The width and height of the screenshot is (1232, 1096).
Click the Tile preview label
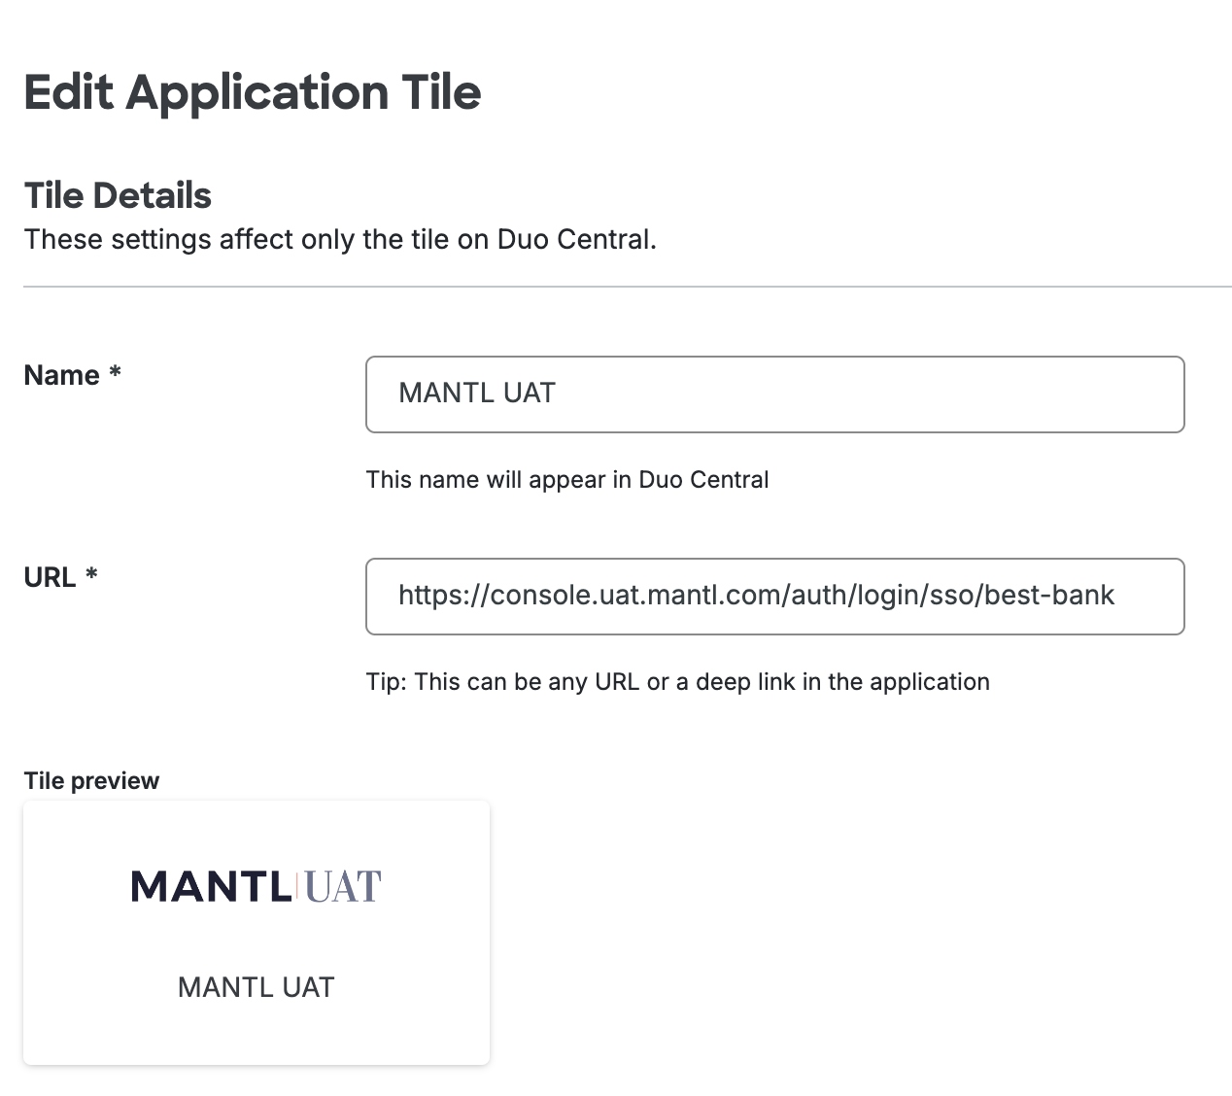(x=91, y=781)
